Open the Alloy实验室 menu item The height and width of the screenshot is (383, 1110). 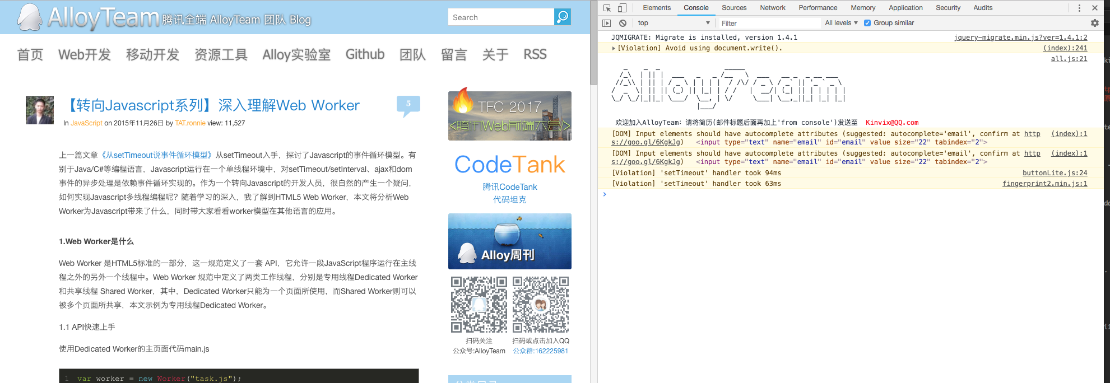(296, 54)
